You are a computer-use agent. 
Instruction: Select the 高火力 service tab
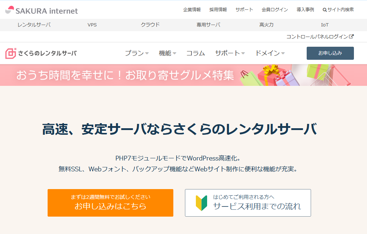click(x=266, y=25)
